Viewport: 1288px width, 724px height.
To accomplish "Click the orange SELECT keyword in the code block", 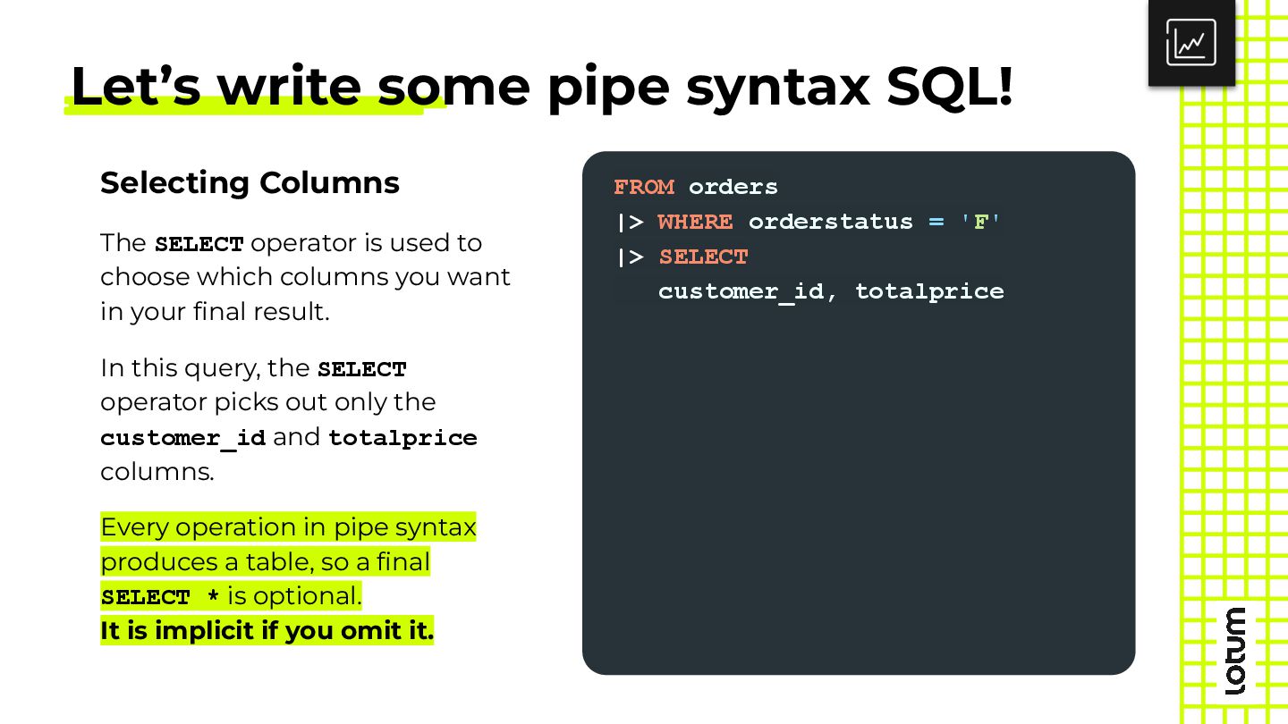I will point(703,257).
